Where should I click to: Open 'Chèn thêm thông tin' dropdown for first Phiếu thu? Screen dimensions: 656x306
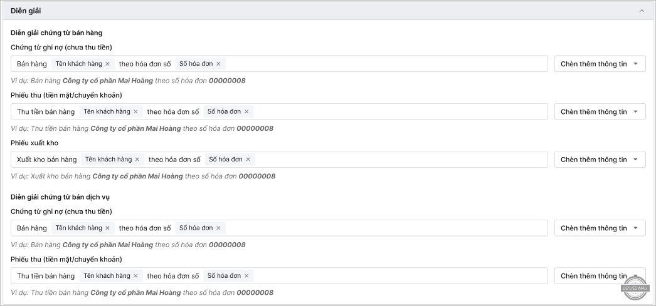[600, 111]
